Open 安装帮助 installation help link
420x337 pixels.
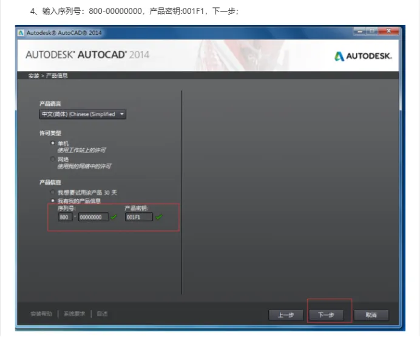tap(41, 314)
